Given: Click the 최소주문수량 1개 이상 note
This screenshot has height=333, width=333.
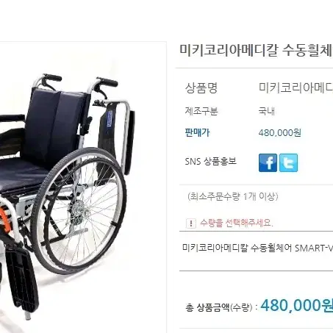Looking at the screenshot, I should (x=233, y=196).
